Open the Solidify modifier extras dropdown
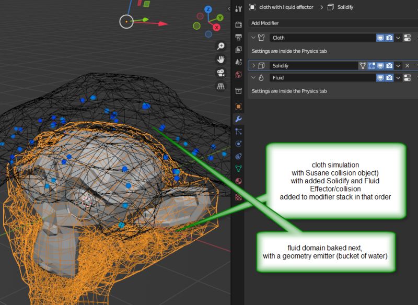The height and width of the screenshot is (305, 418). point(398,65)
